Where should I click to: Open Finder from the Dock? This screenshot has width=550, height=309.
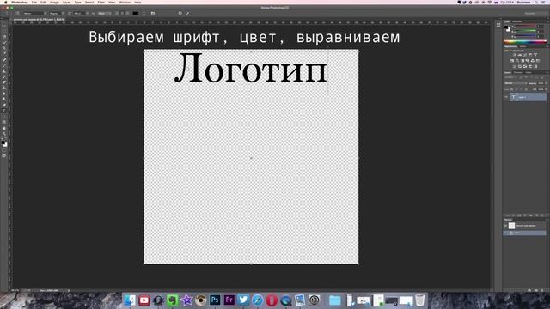pos(130,300)
